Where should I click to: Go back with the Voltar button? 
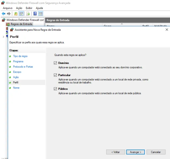(x=116, y=152)
